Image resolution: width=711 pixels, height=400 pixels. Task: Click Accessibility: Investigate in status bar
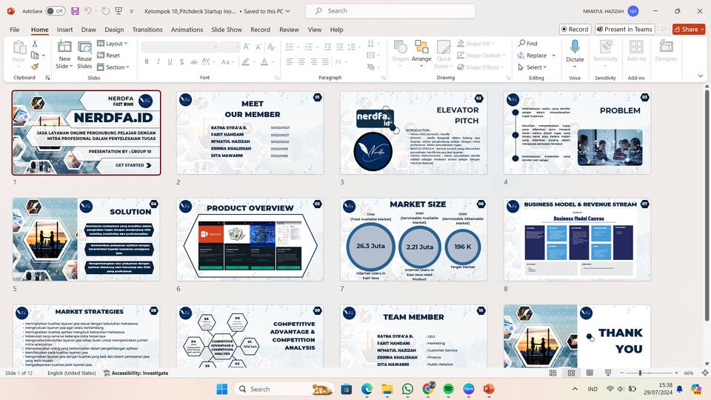136,373
